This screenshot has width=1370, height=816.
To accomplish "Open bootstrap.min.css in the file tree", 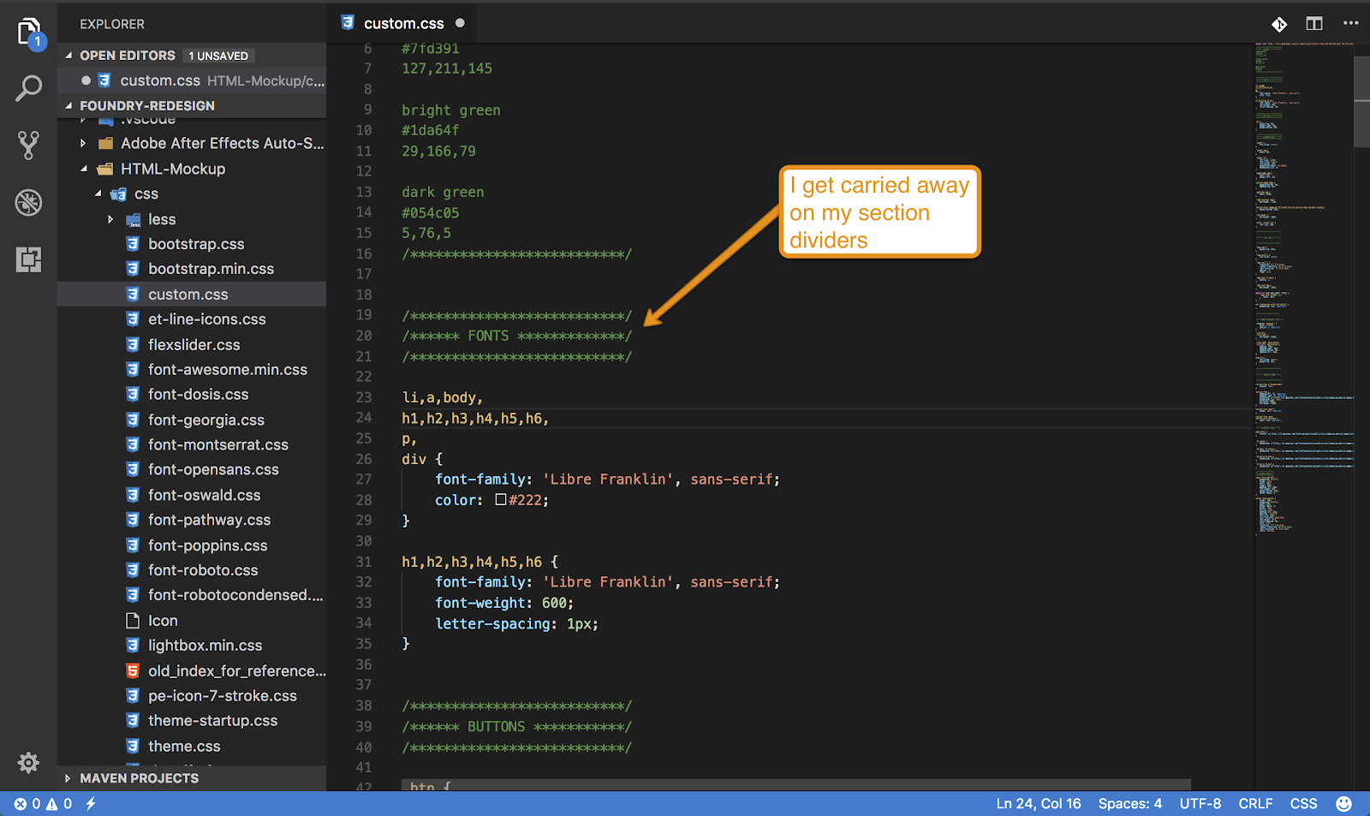I will 211,269.
